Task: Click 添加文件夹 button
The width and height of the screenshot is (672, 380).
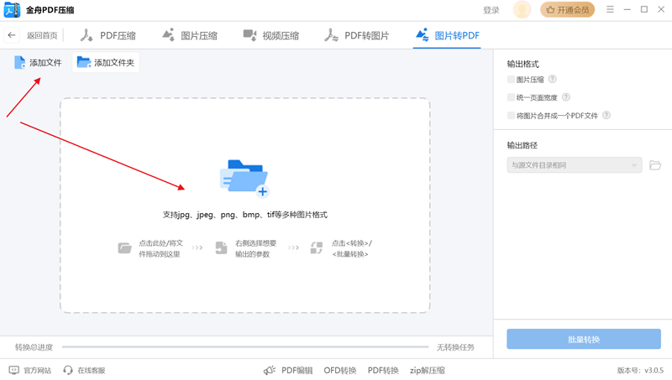Action: pyautogui.click(x=106, y=62)
